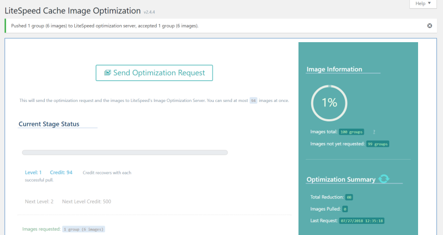
Task: Click the Last Request timestamp badge
Action: [362, 221]
